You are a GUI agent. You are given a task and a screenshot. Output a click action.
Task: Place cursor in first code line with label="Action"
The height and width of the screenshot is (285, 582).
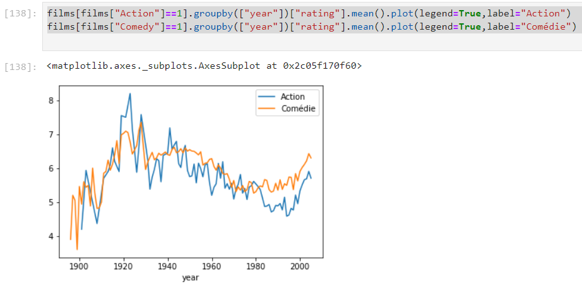point(309,13)
